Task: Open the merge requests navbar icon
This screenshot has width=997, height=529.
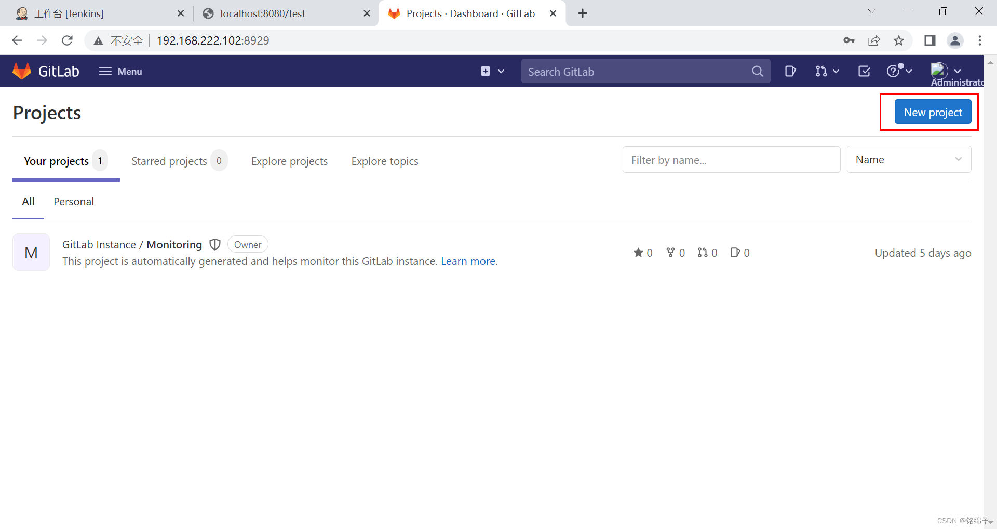Action: coord(821,71)
